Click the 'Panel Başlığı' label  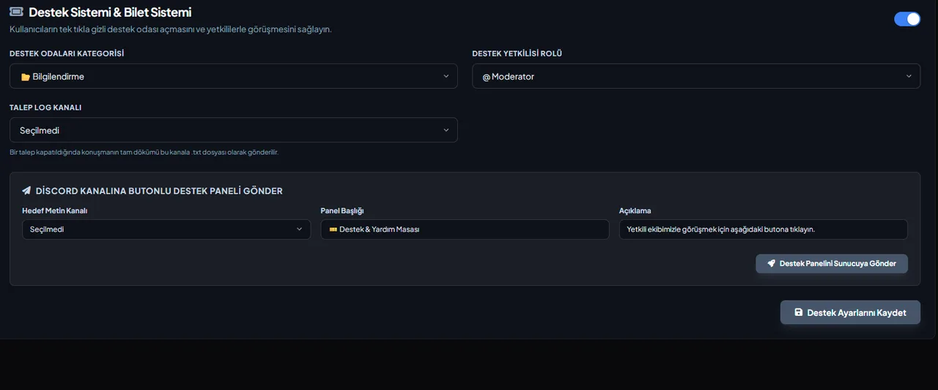click(x=342, y=210)
